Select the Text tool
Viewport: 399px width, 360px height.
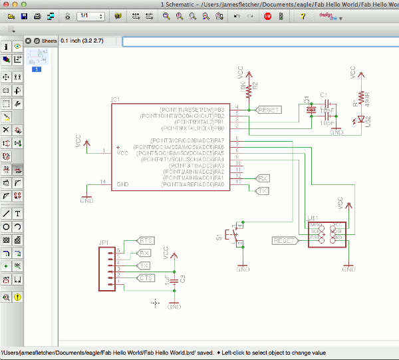pos(17,214)
